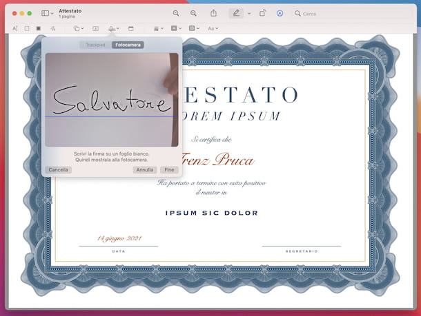Toggle the Markup toolbar pen icon
Image resolution: width=421 pixels, height=316 pixels.
236,13
